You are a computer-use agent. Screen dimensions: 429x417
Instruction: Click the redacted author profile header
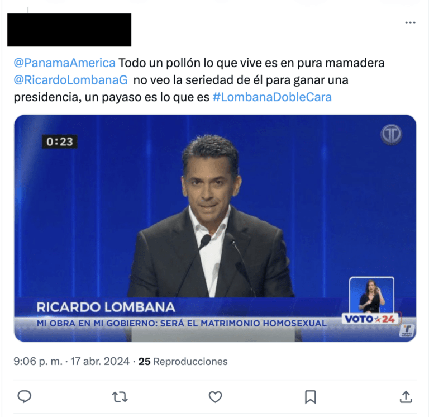click(x=69, y=30)
